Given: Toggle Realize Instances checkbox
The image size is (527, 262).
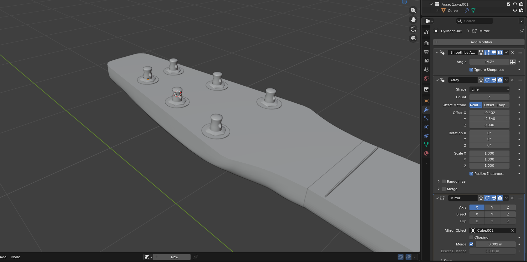Looking at the screenshot, I should pyautogui.click(x=471, y=174).
